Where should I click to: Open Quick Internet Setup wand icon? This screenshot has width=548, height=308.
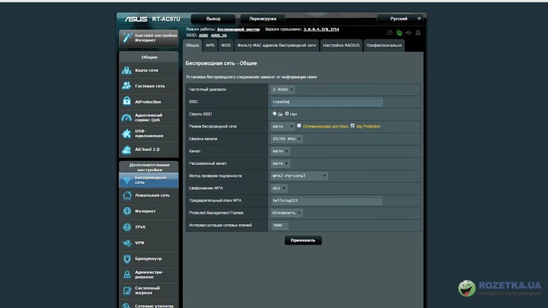127,37
